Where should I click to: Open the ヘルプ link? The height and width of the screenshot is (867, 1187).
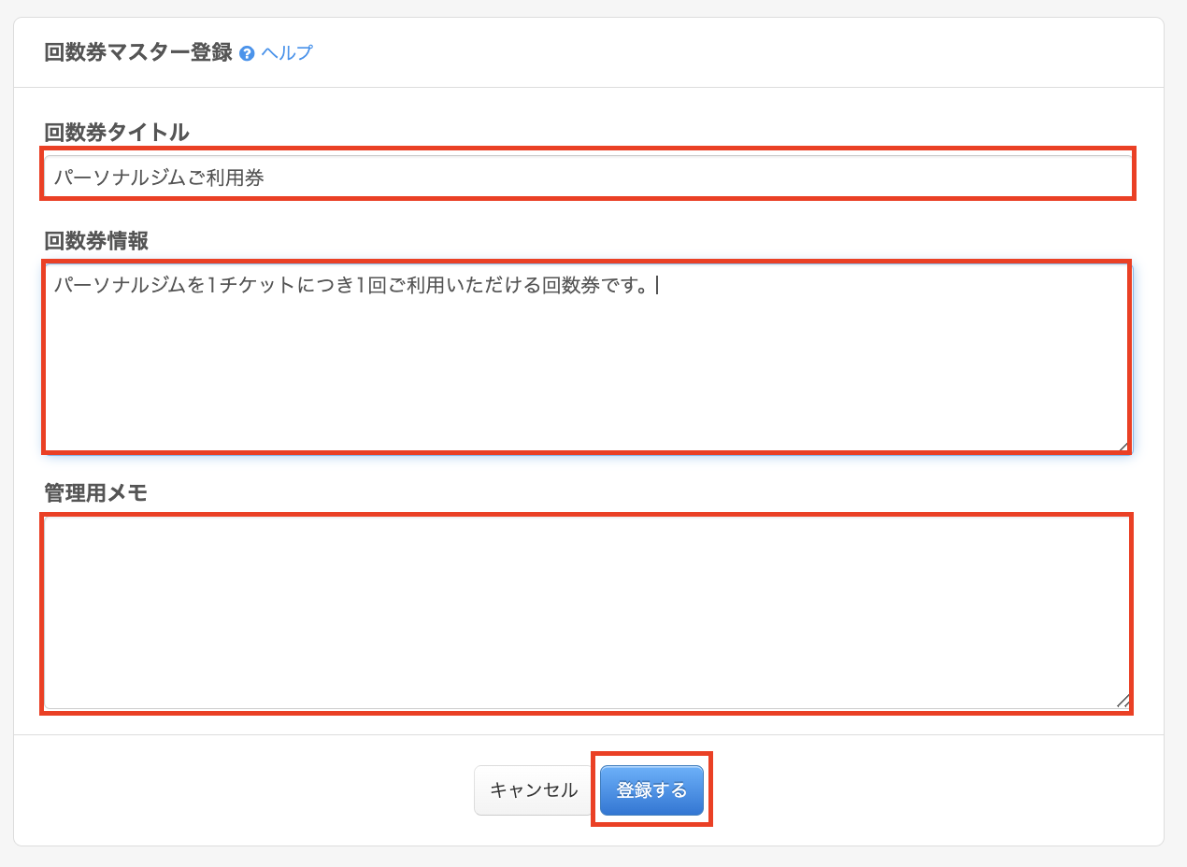pos(287,53)
